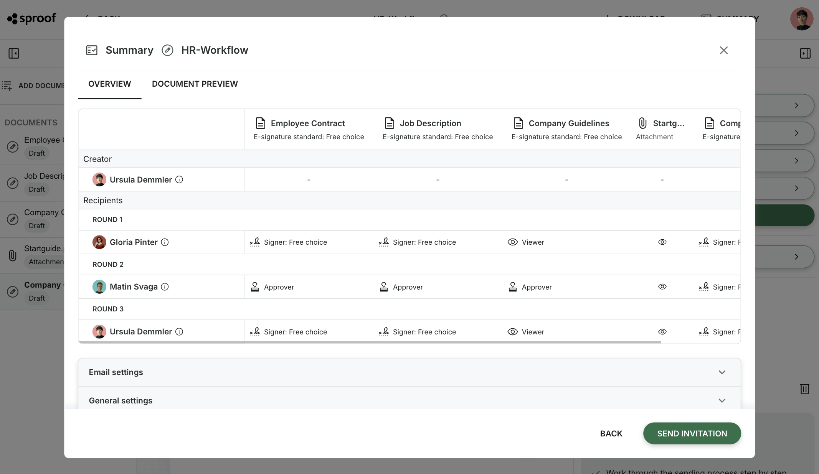Open info icon next to creator Ursula Demmler
Screen dimensions: 819x474
click(x=179, y=179)
